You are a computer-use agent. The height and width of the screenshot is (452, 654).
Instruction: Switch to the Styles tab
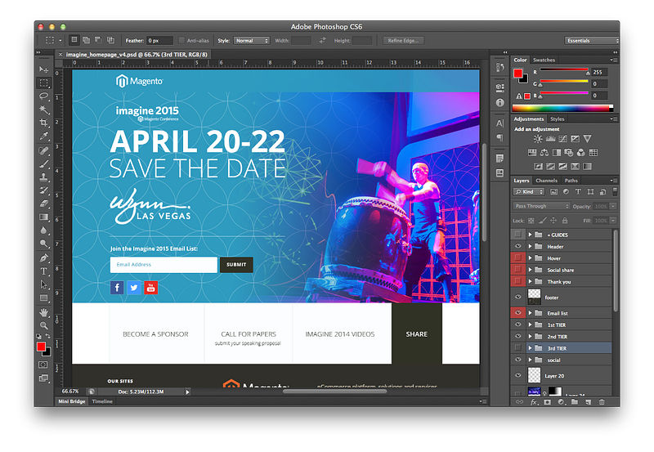point(557,119)
